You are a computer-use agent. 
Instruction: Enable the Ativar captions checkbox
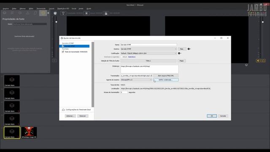[121, 57]
